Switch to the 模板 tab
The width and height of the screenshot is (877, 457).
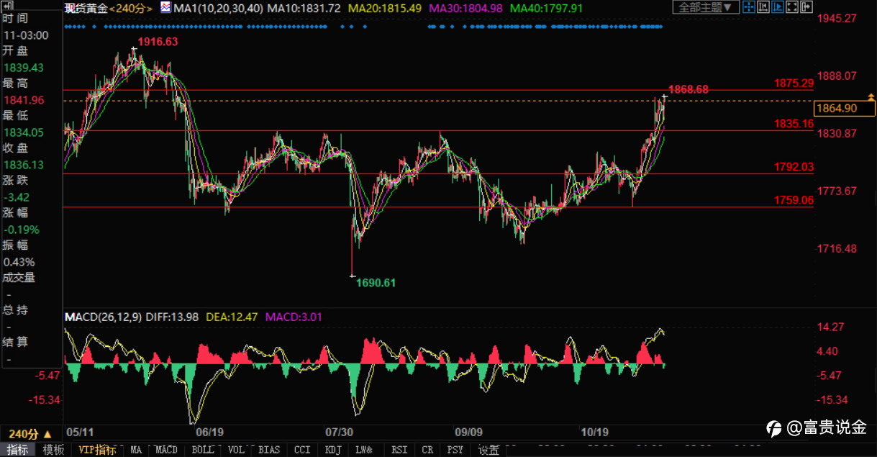tap(53, 450)
